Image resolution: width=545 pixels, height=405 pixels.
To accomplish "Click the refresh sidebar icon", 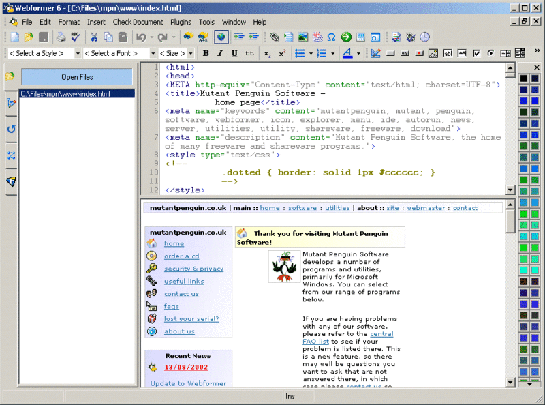I will [x=11, y=129].
